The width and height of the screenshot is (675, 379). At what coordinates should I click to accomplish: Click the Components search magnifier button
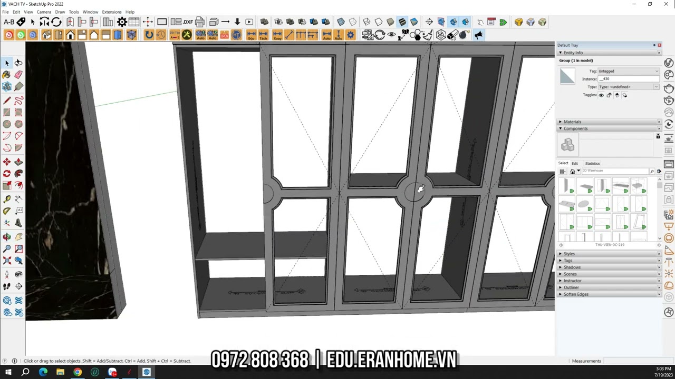click(652, 171)
